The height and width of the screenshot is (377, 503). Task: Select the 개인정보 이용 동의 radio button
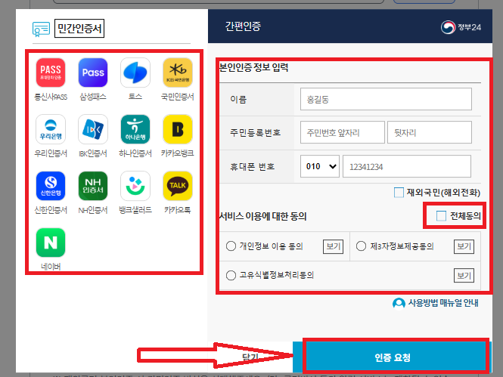click(231, 246)
